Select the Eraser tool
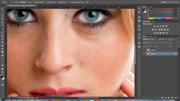Screen dimensions: 180x101 [2, 42]
